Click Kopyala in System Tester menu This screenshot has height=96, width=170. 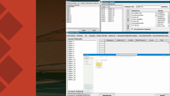[x=92, y=35]
